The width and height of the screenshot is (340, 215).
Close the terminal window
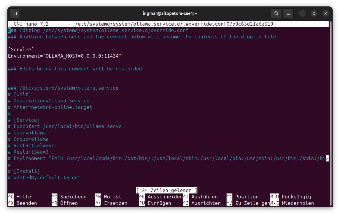pyautogui.click(x=326, y=13)
